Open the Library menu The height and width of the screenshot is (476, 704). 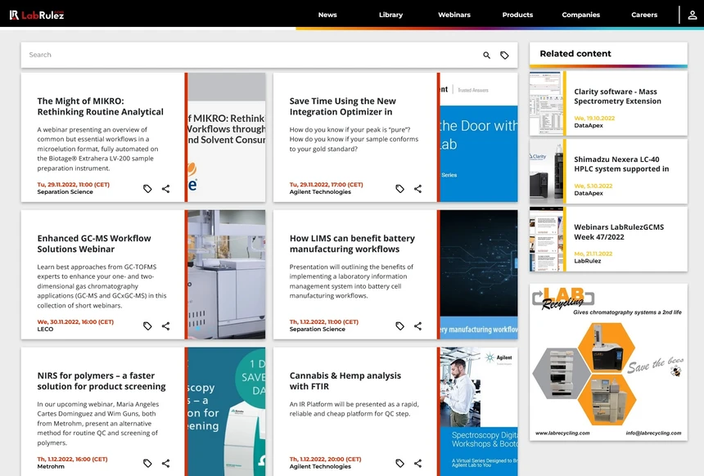pyautogui.click(x=390, y=15)
